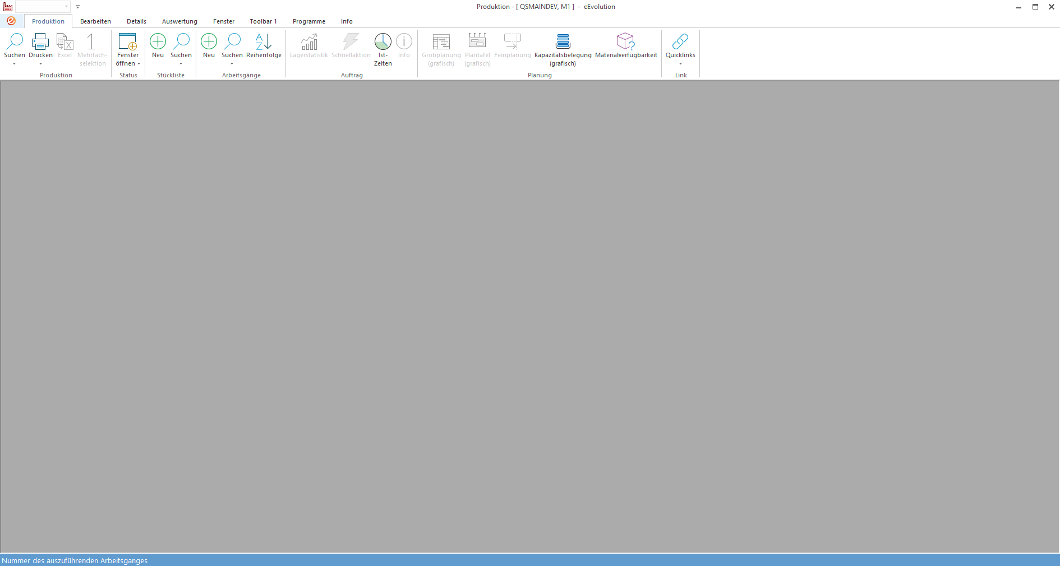Open Grobplanung (grafisch) icon
Screen dimensions: 1060x566
441,41
